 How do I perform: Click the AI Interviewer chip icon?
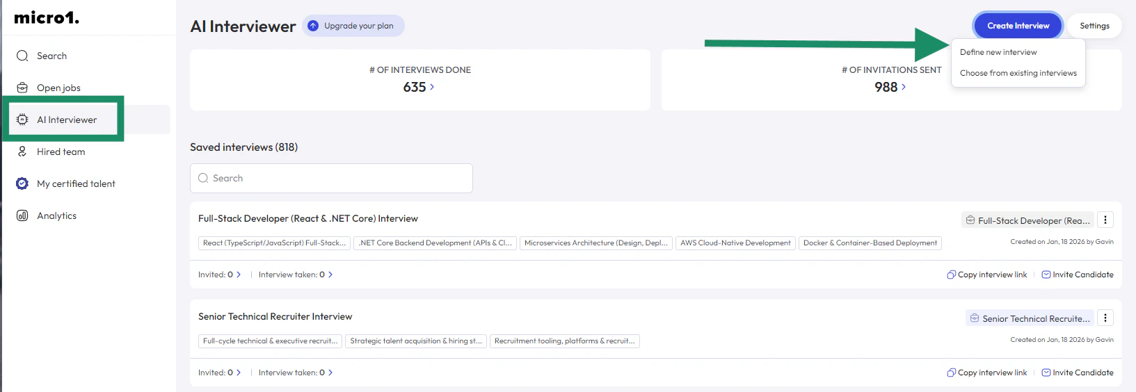pos(22,120)
